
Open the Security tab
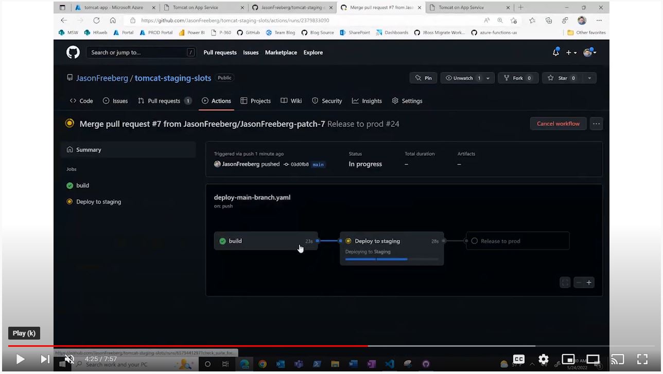(327, 101)
